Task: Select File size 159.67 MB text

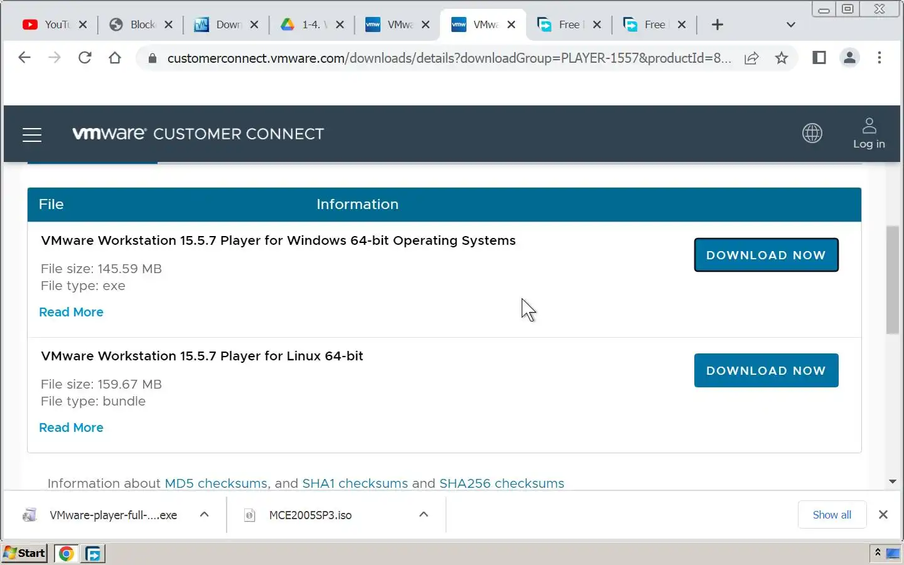Action: 101,384
